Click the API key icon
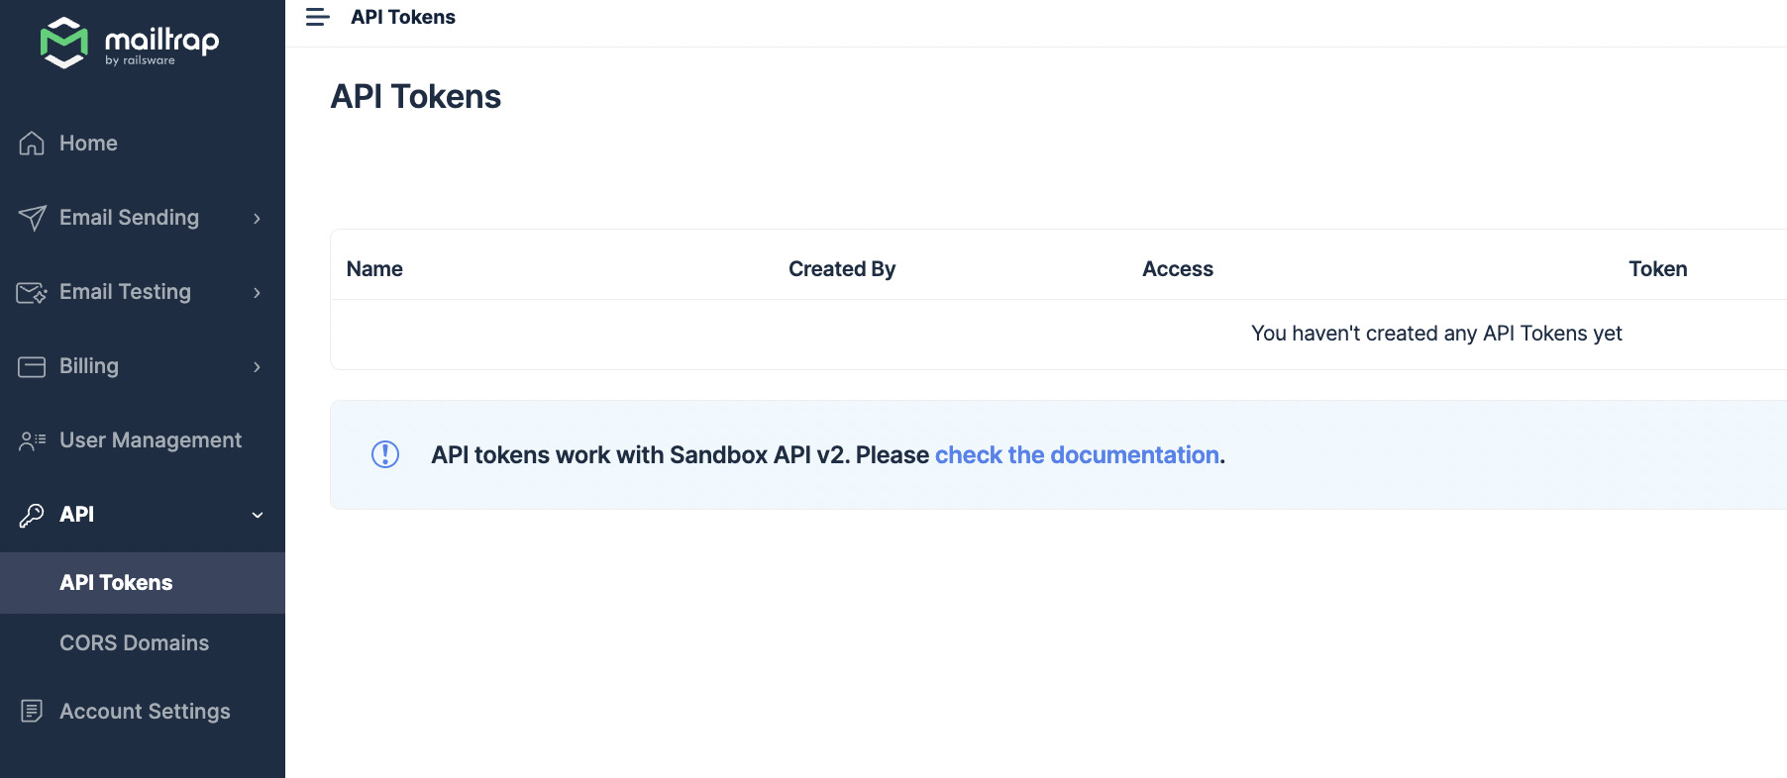 pyautogui.click(x=32, y=515)
